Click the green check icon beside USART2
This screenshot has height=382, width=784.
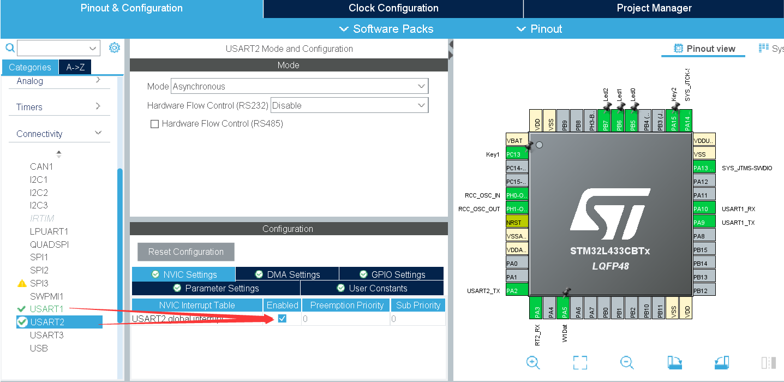point(22,322)
